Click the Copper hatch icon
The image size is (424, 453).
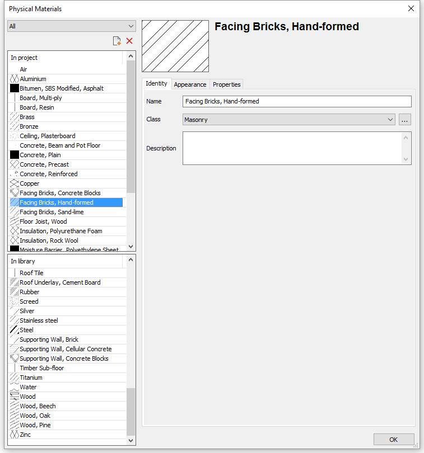[15, 183]
